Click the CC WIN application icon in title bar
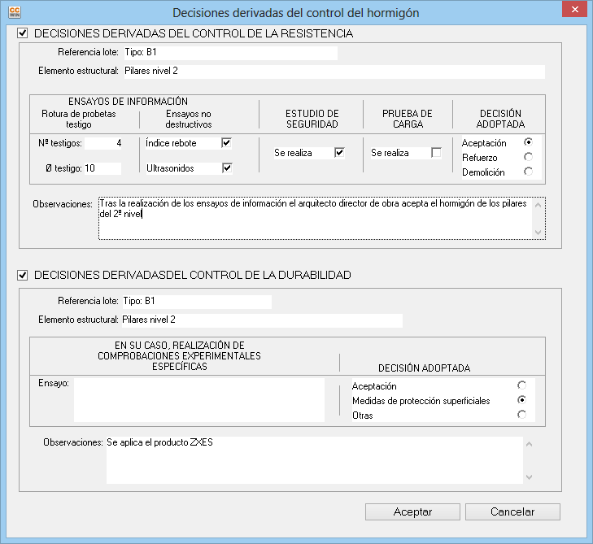The image size is (593, 544). click(x=15, y=12)
